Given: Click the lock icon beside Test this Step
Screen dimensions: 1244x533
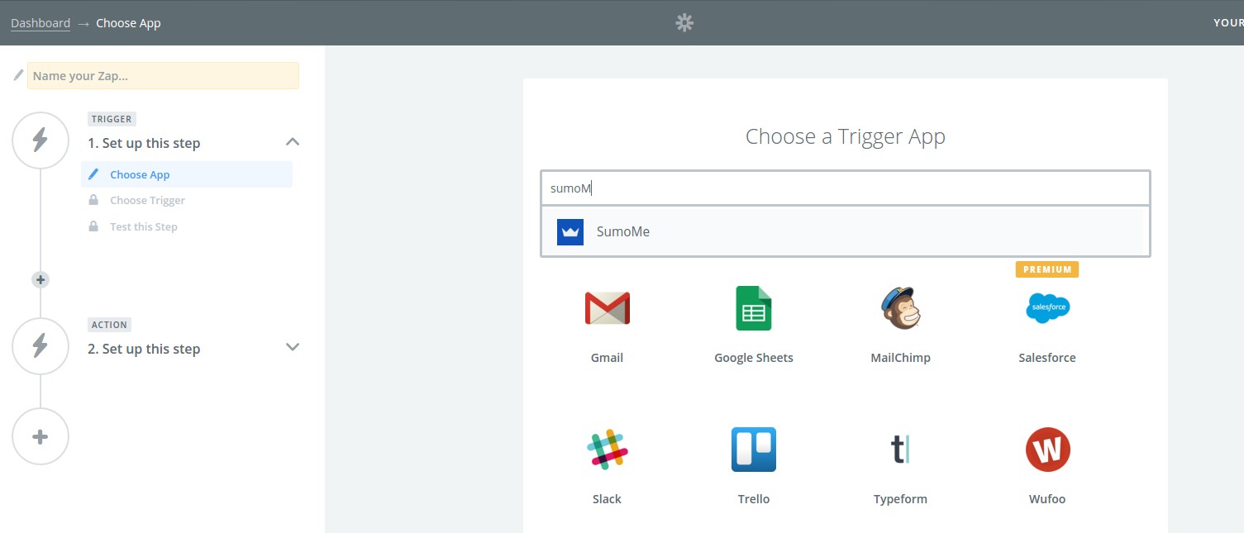Looking at the screenshot, I should [93, 226].
